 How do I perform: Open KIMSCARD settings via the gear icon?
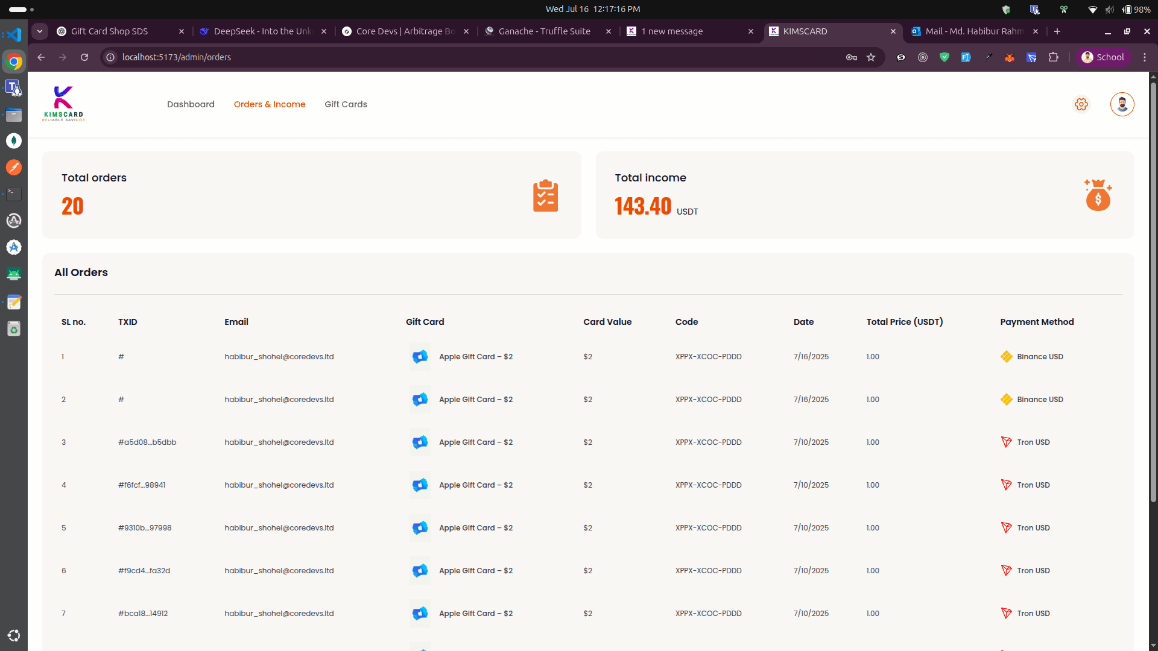1081,104
